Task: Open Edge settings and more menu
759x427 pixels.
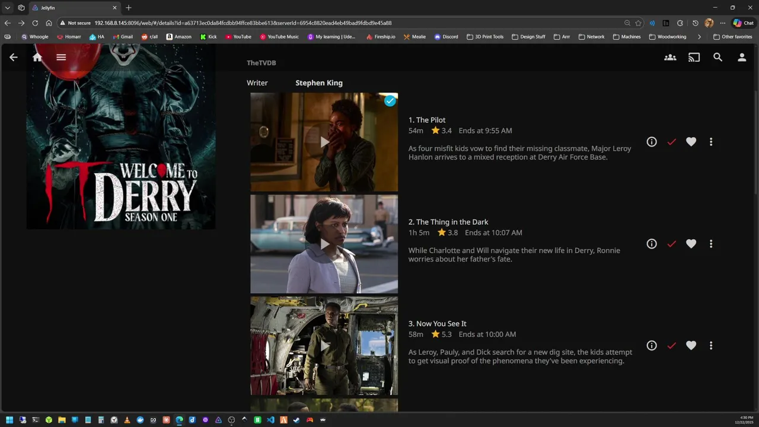Action: 723,23
